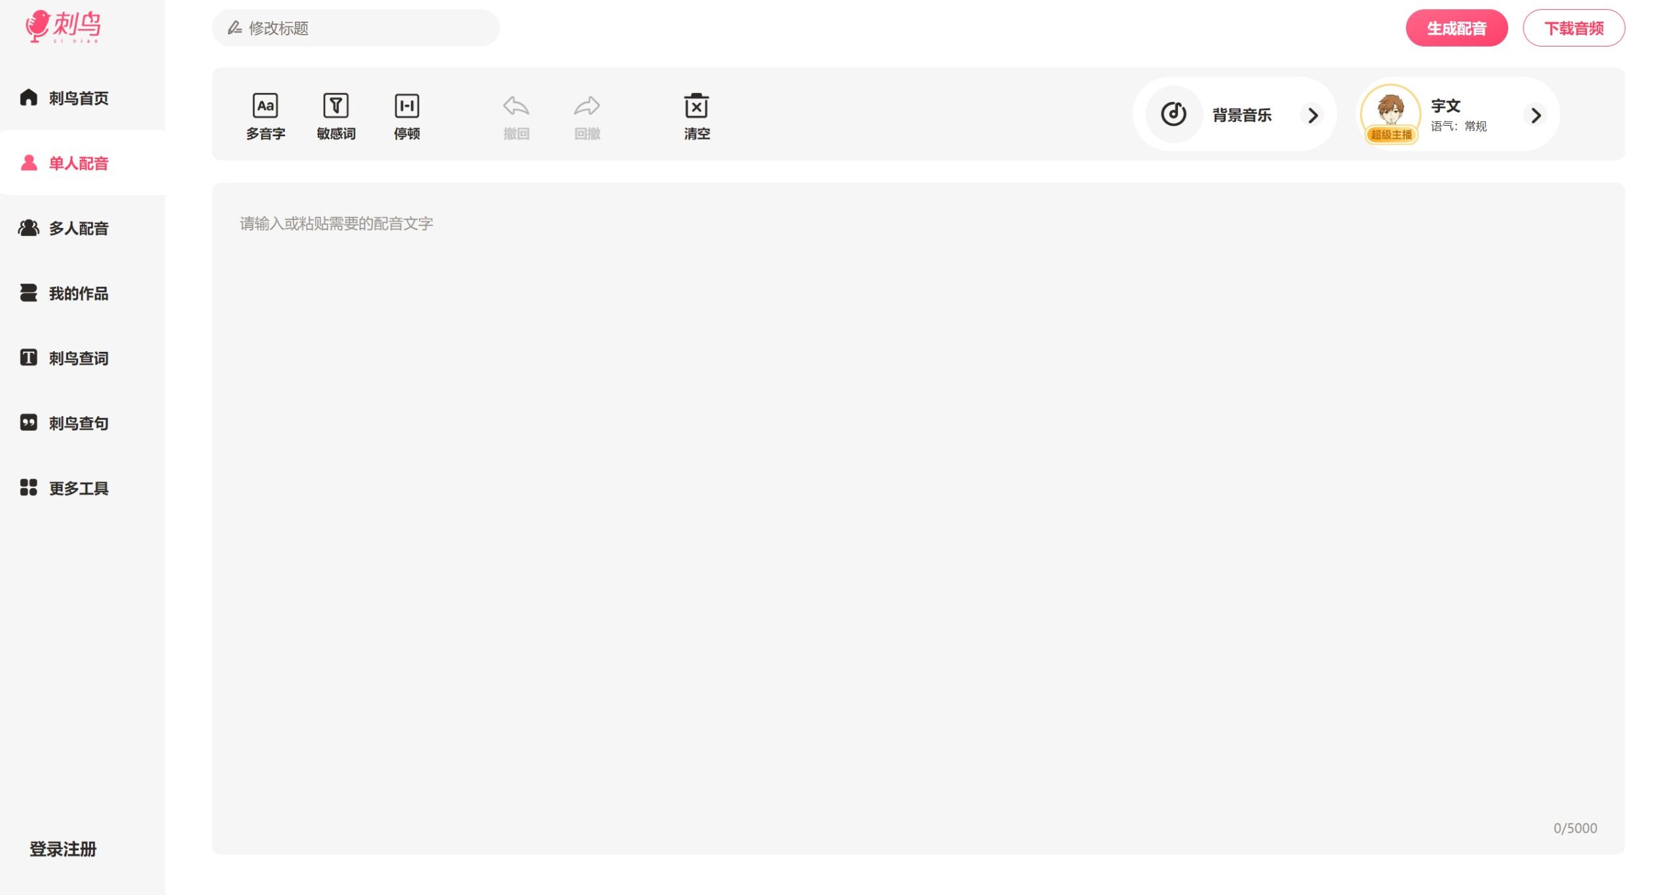1678x895 pixels.
Task: Open the 敏感词 sensitive word filter
Action: (x=336, y=106)
